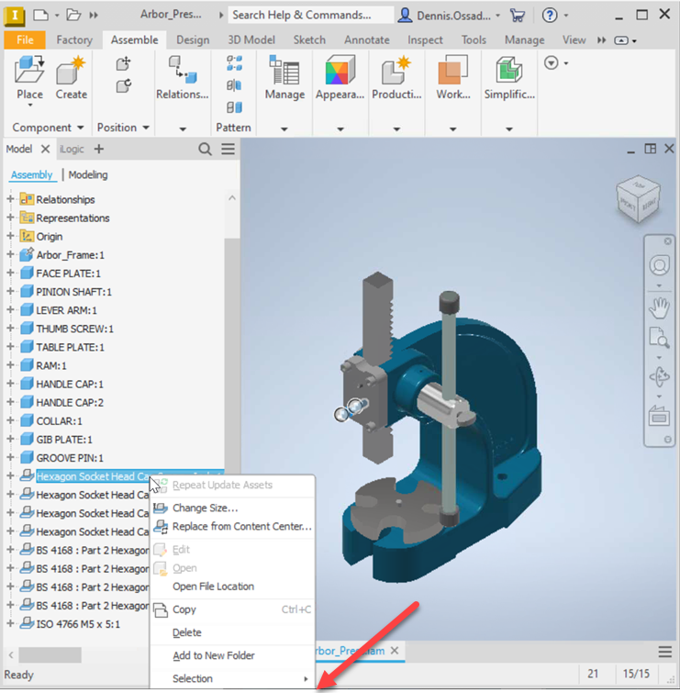The image size is (680, 693).
Task: Open the document tabs list menu
Action: (665, 652)
